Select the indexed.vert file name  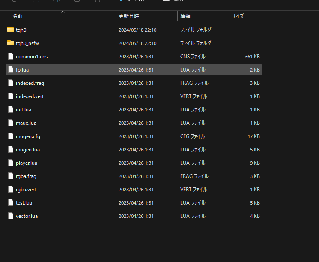pos(30,96)
